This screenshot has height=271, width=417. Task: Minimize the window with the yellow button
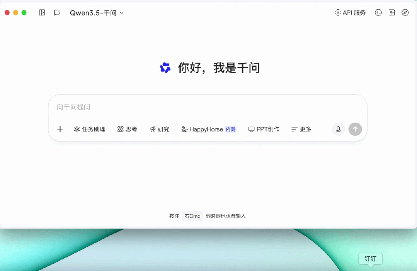[x=16, y=12]
